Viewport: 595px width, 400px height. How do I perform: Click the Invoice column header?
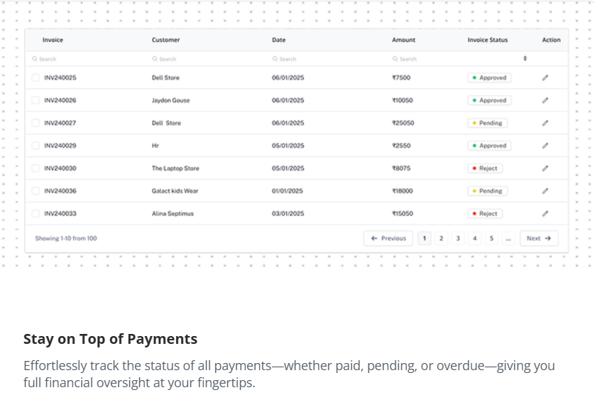coord(53,40)
